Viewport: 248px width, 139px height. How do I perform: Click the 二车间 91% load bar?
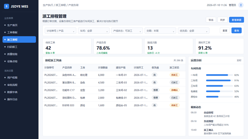(x=219, y=80)
